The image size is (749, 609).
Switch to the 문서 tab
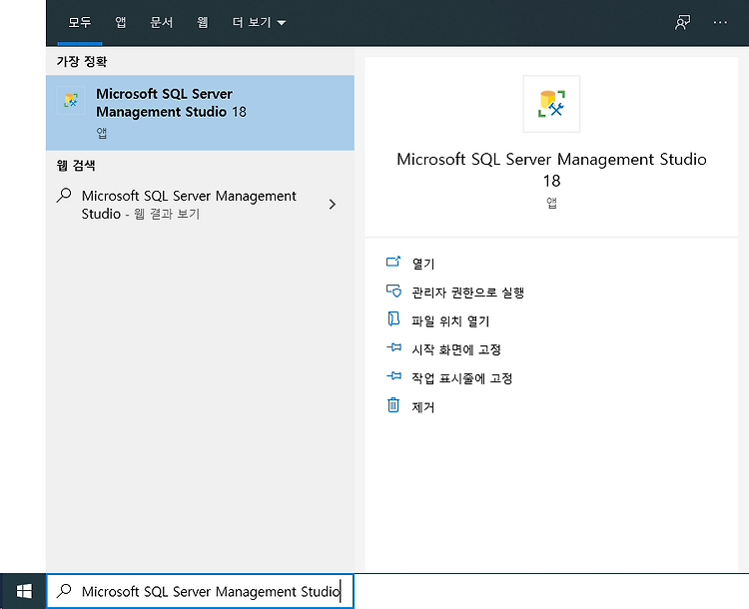(x=162, y=22)
